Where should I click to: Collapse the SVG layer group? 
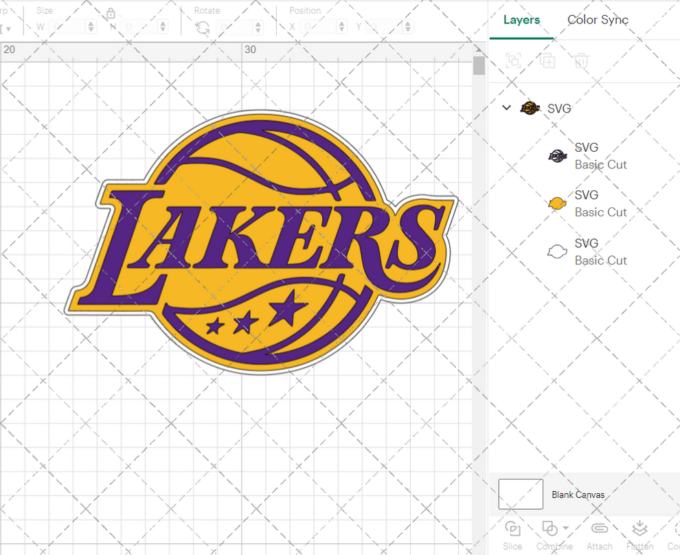coord(506,108)
